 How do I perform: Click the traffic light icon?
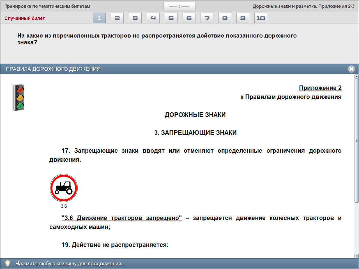[x=19, y=98]
